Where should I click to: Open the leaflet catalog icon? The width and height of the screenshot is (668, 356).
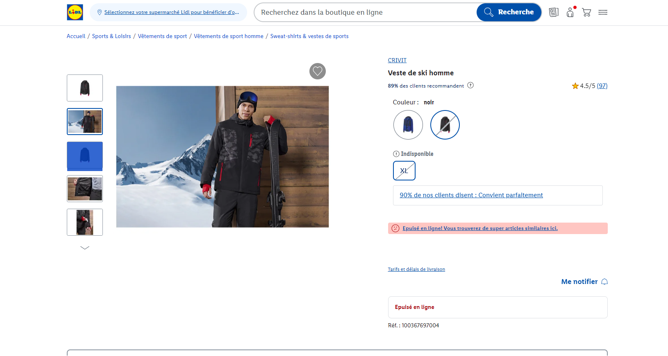pyautogui.click(x=554, y=12)
